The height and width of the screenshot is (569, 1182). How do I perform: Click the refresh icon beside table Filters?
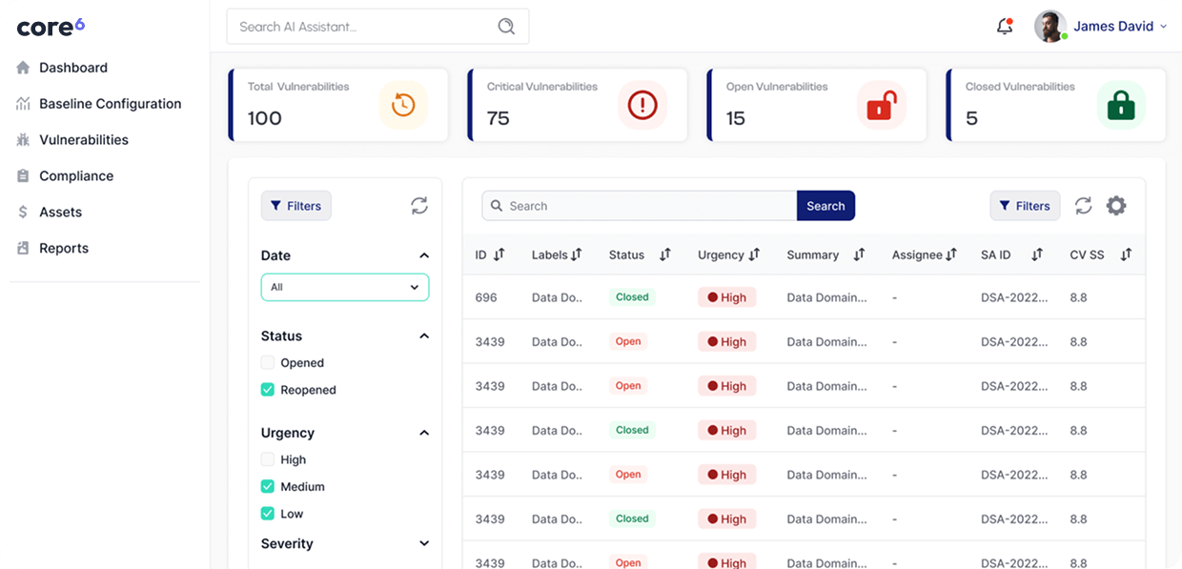point(1083,206)
